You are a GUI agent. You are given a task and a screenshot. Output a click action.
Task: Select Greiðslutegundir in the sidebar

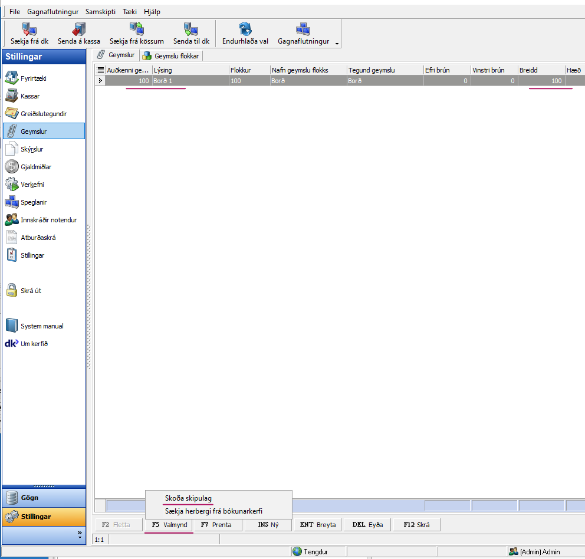pyautogui.click(x=44, y=114)
